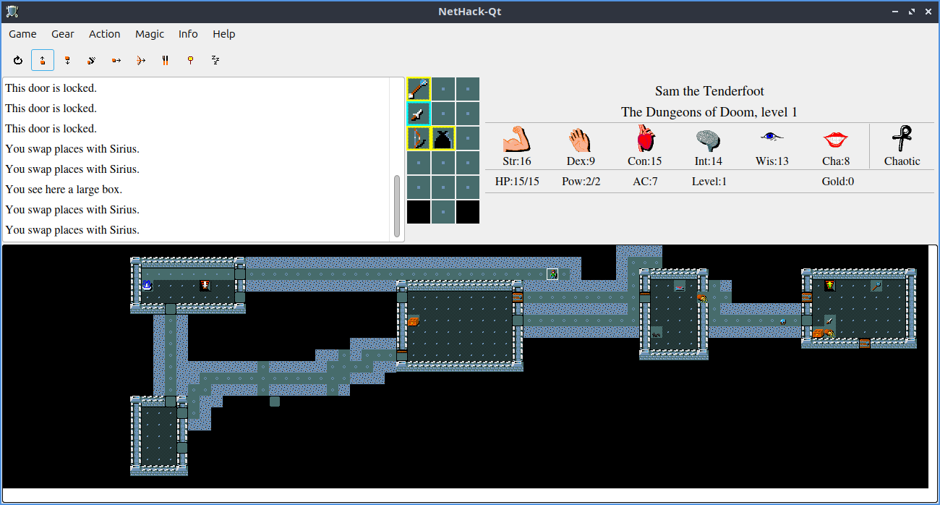Screen dimensions: 940x505
Task: Click the Strength flexed arm icon
Action: tap(516, 139)
